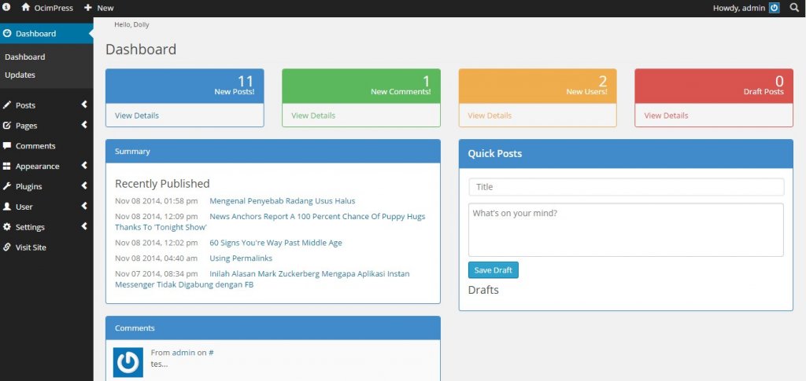806x381 pixels.
Task: Expand the Posts submenu arrow
Action: click(84, 104)
